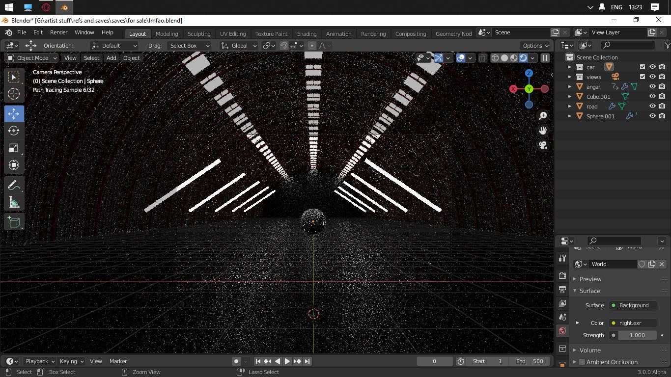Click the outliner filter funnel icon
671x377 pixels.
click(x=667, y=45)
